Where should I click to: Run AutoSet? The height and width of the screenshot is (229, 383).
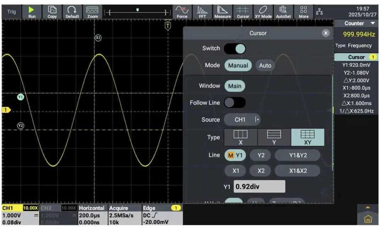coord(283,12)
